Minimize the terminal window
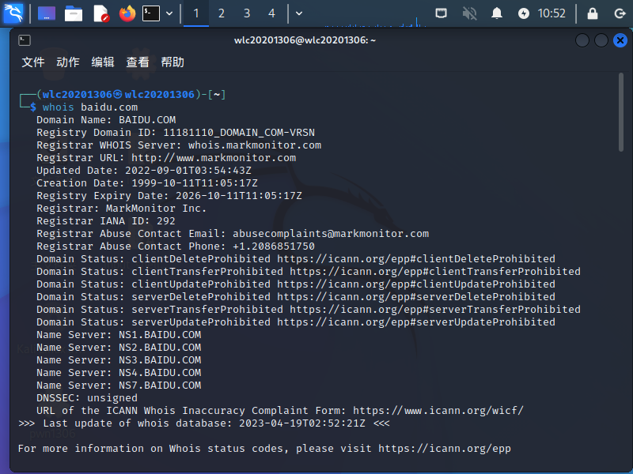Viewport: 633px width, 474px height. point(582,40)
